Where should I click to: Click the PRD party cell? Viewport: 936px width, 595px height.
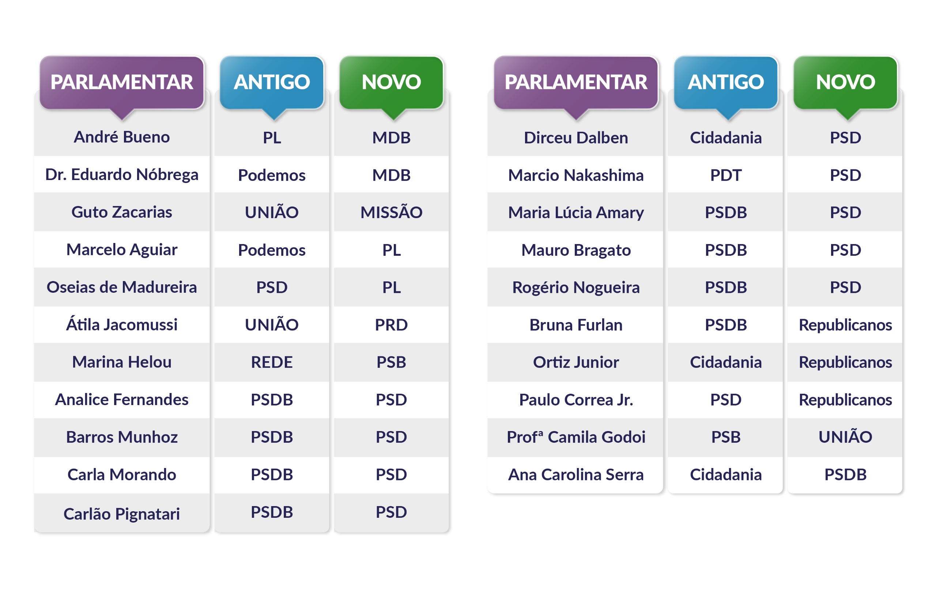[391, 325]
